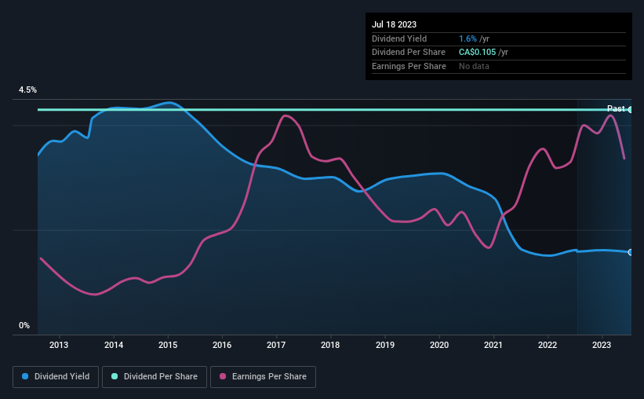
Task: Select the 2016 axis label
Action: pyautogui.click(x=222, y=345)
